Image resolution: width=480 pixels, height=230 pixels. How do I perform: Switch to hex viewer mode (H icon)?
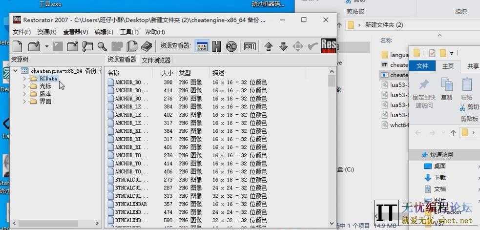point(216,46)
